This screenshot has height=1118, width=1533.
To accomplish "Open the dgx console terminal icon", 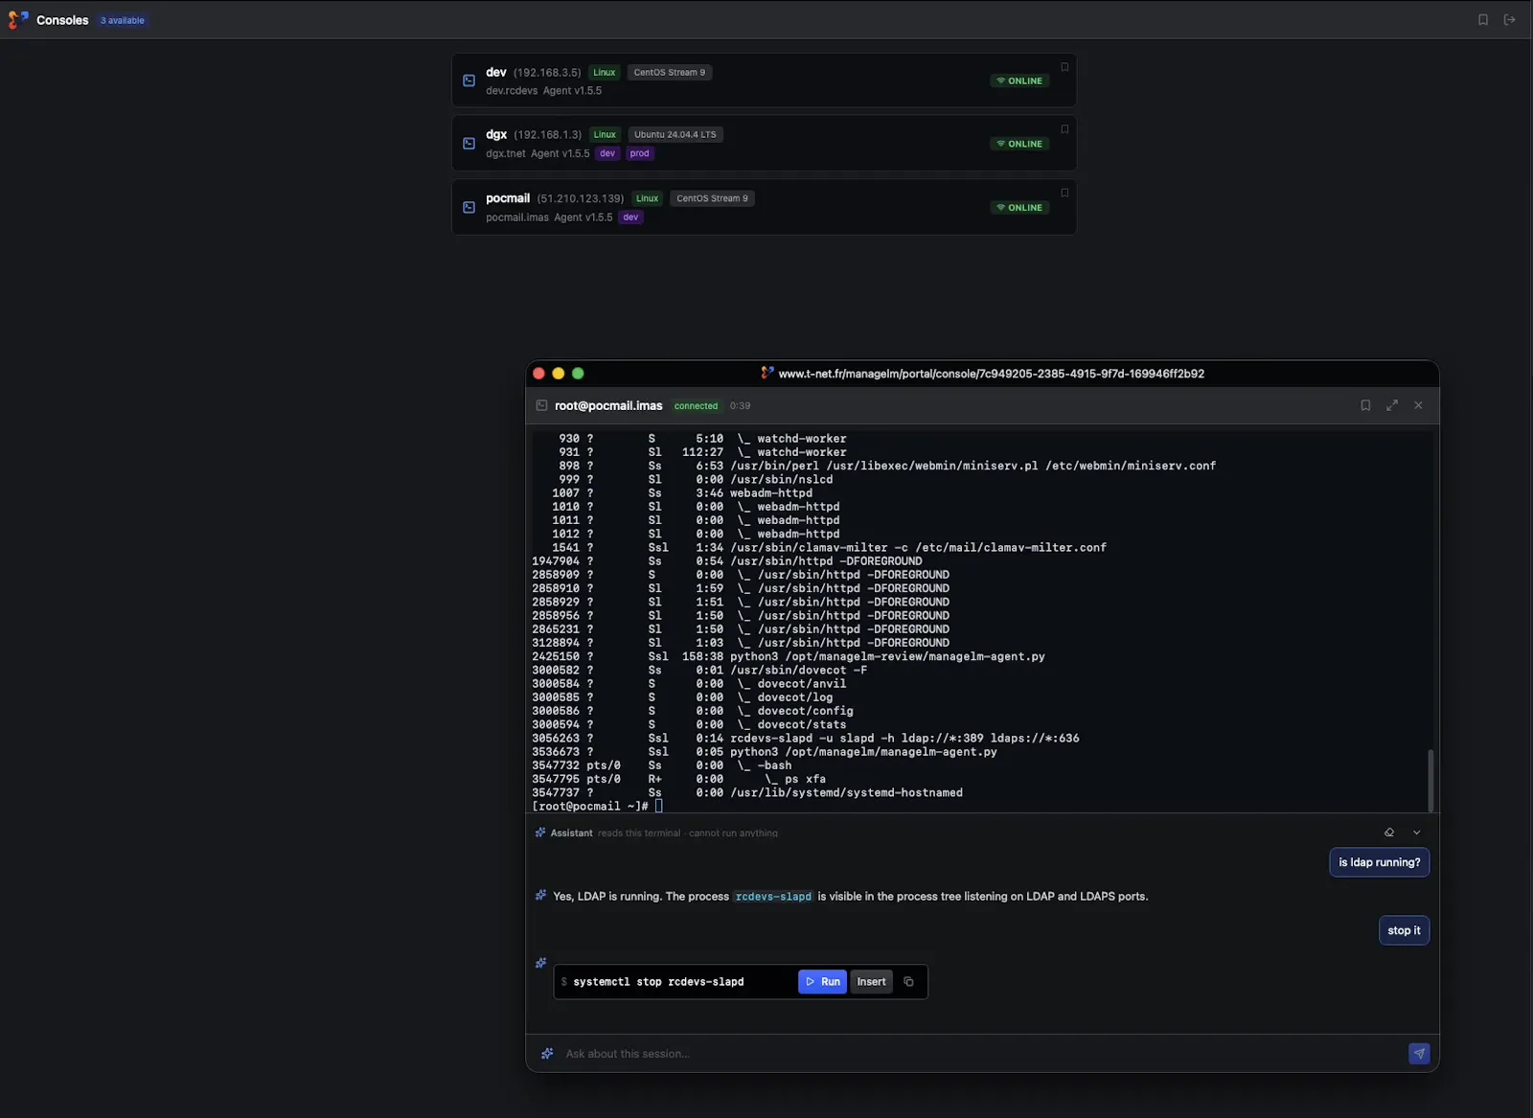I will click(469, 144).
